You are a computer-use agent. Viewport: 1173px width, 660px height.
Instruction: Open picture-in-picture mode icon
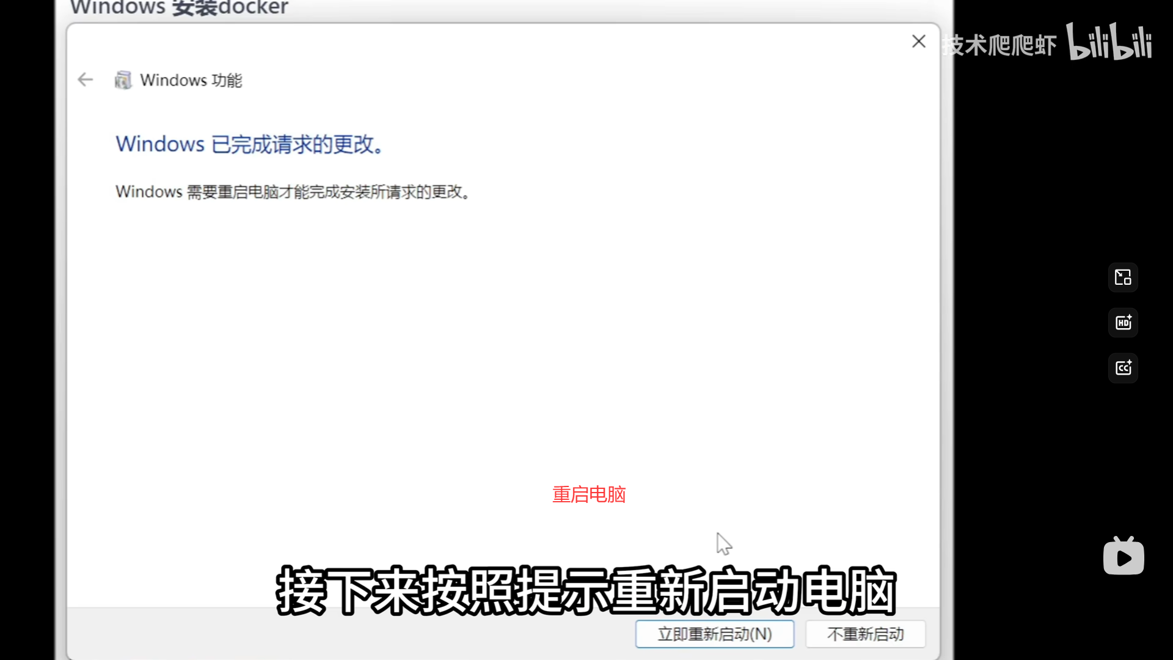(1123, 277)
